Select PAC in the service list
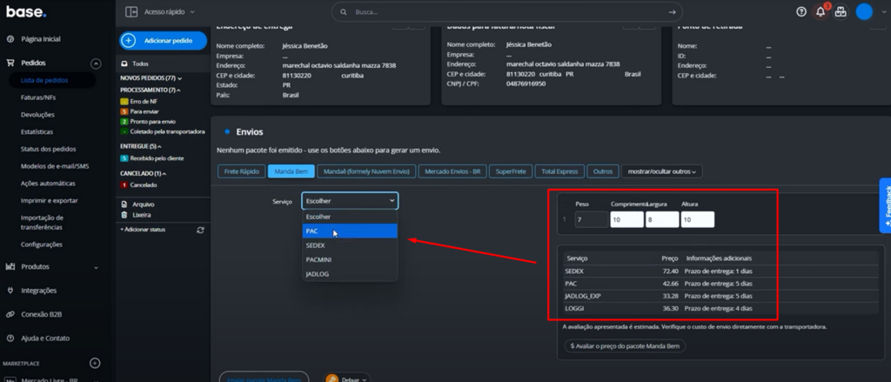891x382 pixels. pyautogui.click(x=350, y=231)
